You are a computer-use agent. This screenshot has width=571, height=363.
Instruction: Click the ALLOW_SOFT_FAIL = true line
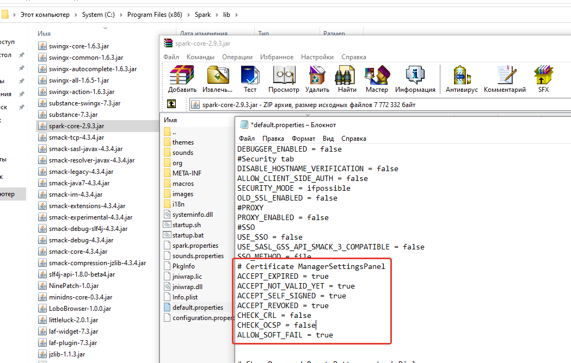click(x=285, y=335)
